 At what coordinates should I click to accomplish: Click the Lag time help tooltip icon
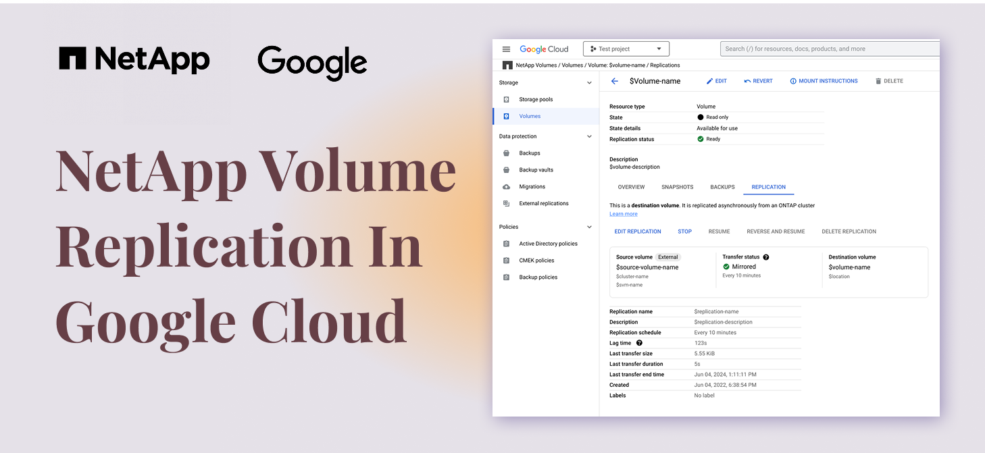pos(639,343)
